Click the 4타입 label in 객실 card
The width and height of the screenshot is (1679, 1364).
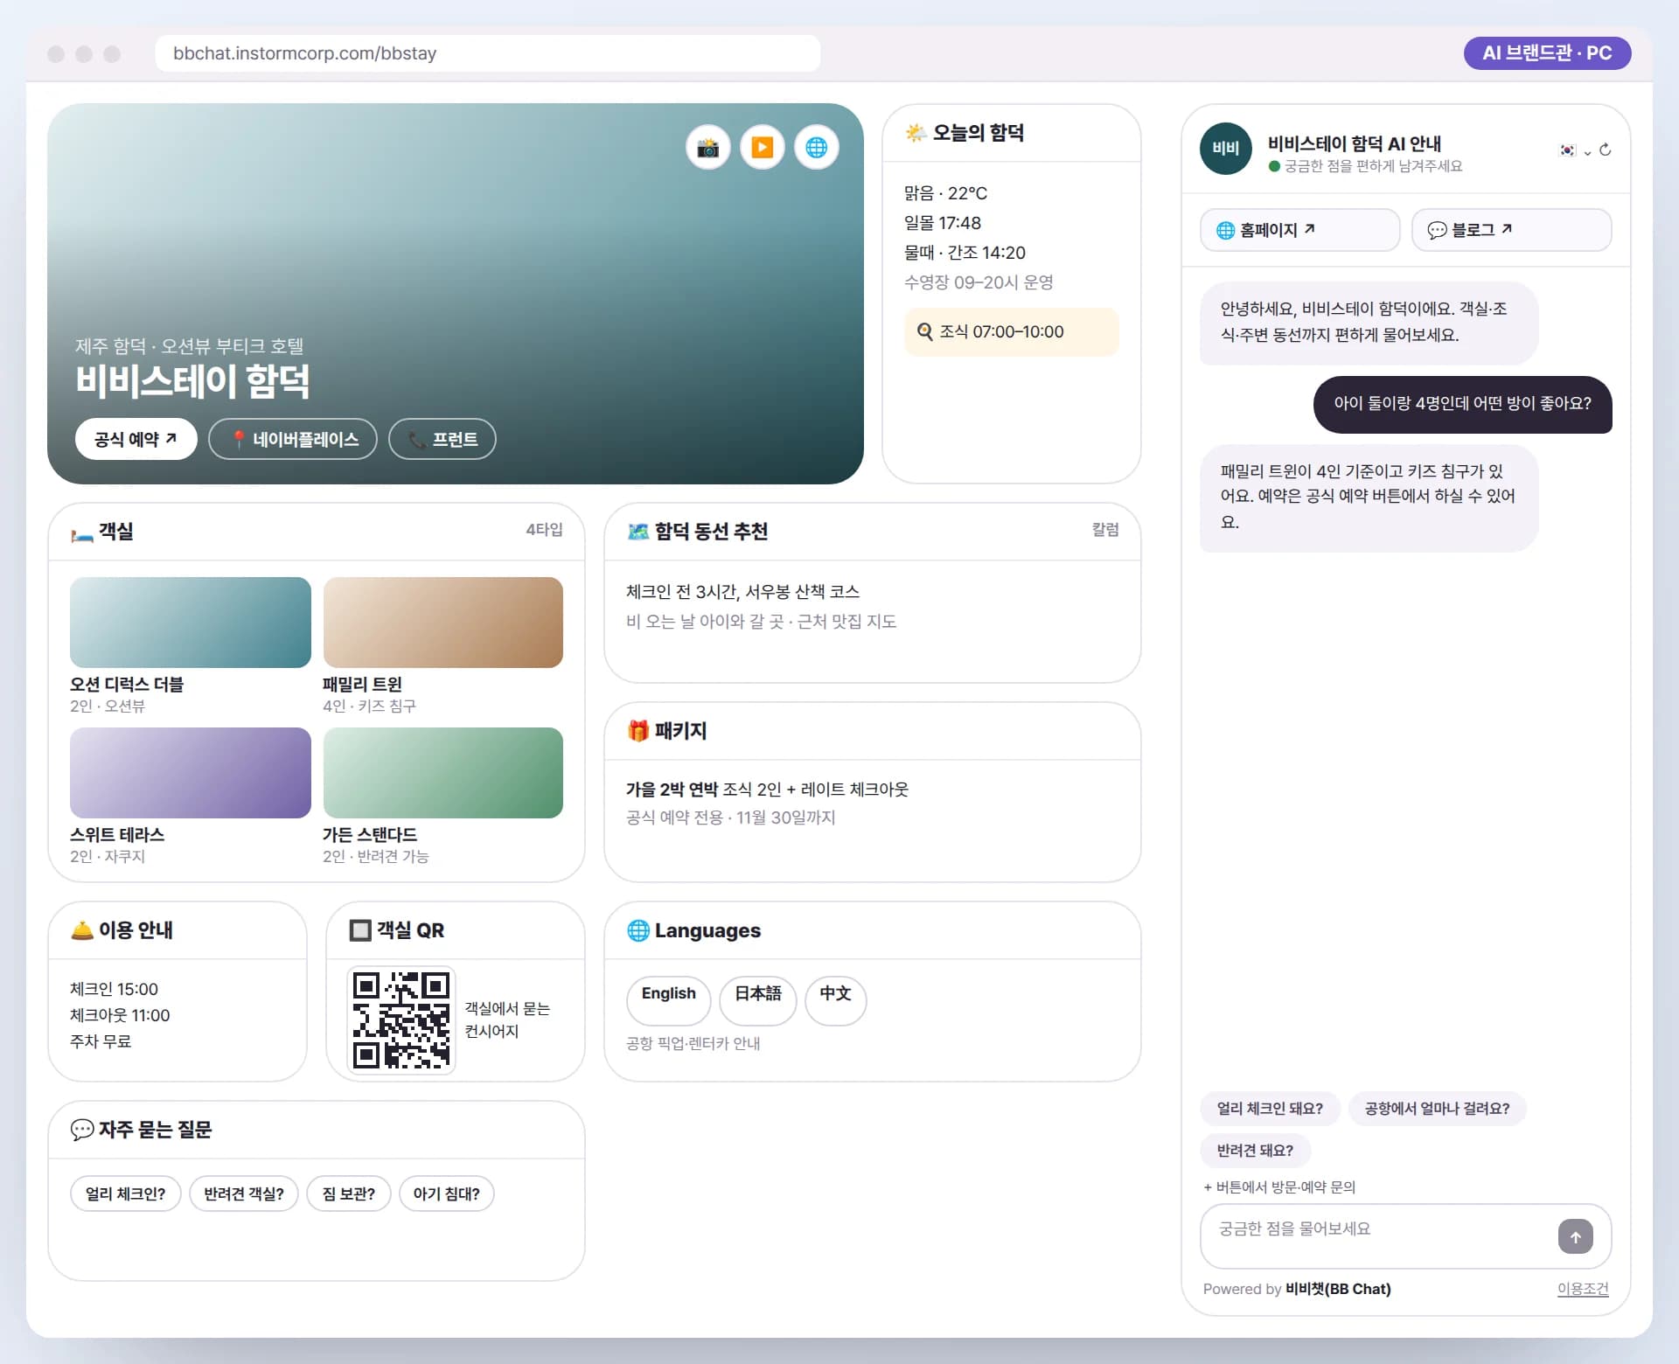544,530
